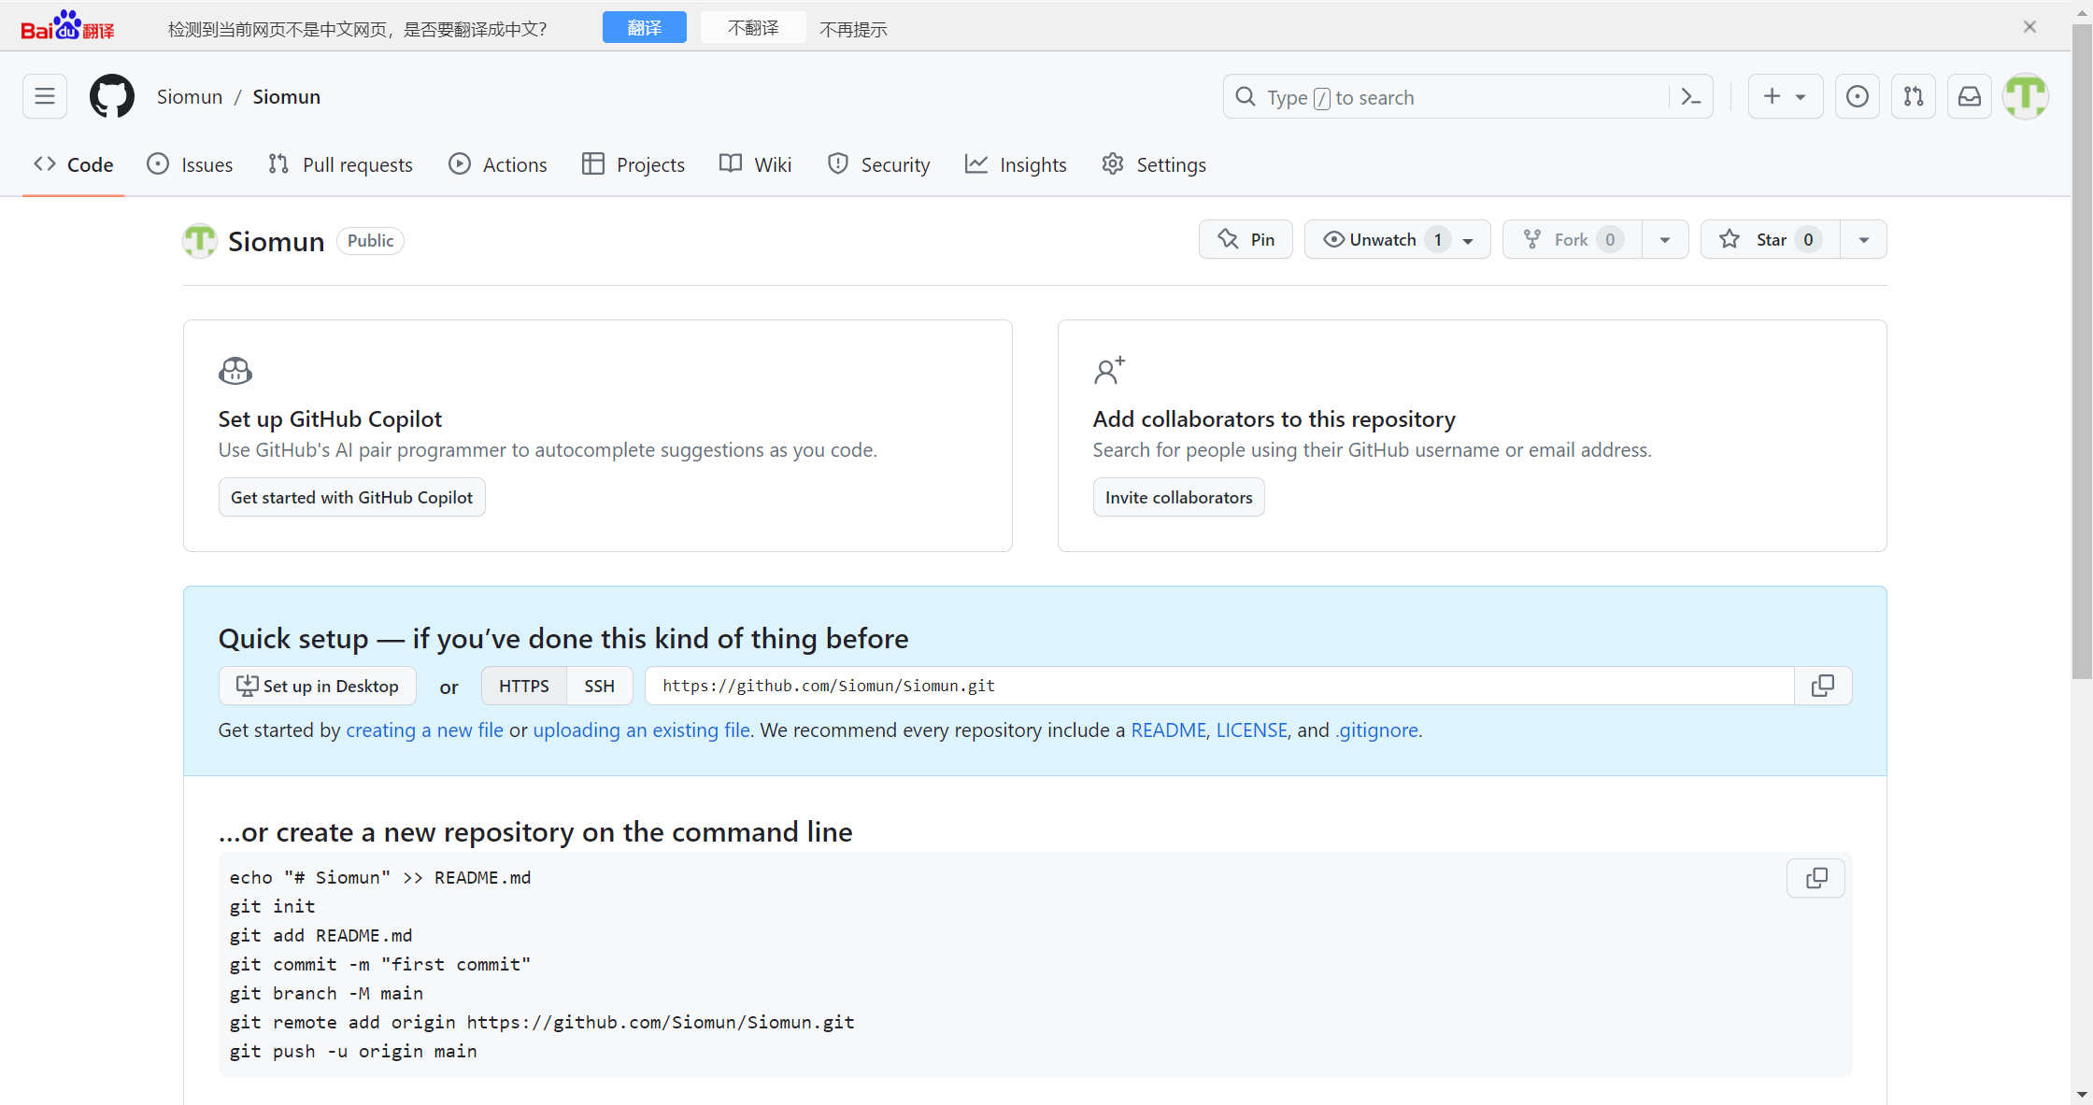The height and width of the screenshot is (1105, 2093).
Task: Click the GitHub Octocat logo
Action: pyautogui.click(x=112, y=96)
